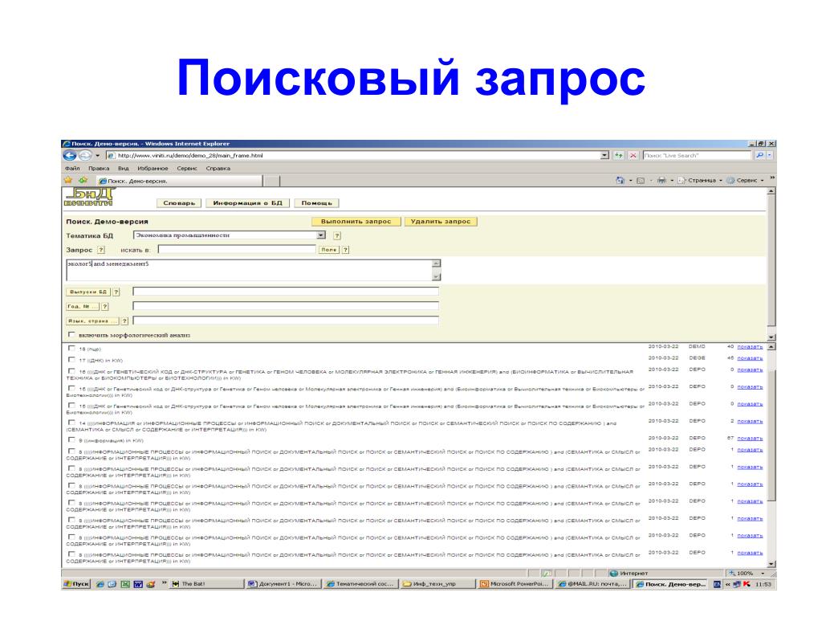Switch to The Bat! taskbar window

(207, 584)
